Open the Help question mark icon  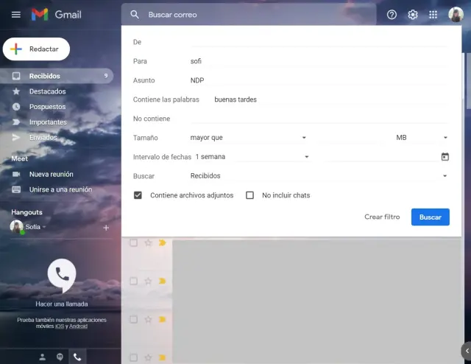392,15
